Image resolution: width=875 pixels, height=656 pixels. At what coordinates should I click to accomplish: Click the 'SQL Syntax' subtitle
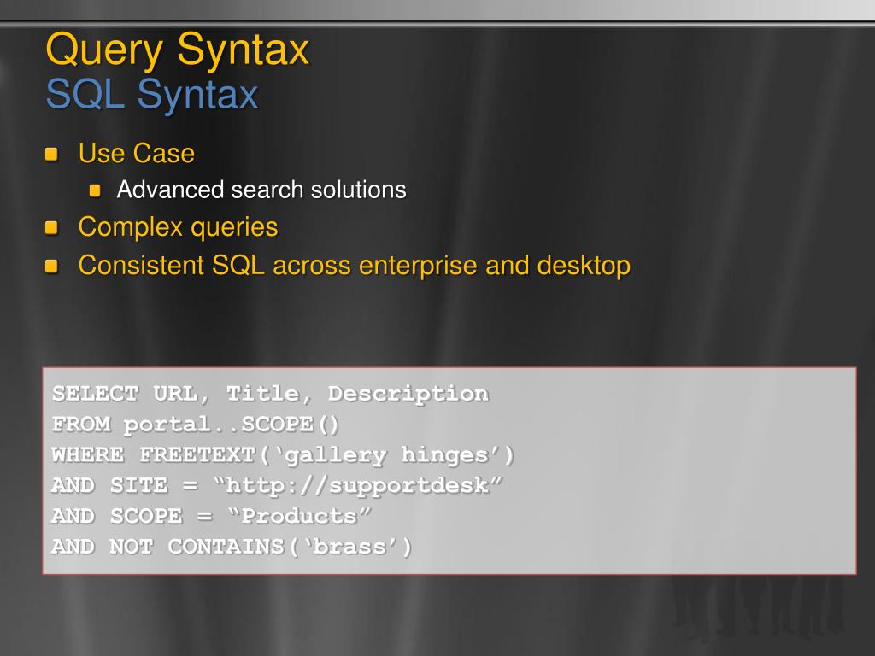click(x=152, y=95)
